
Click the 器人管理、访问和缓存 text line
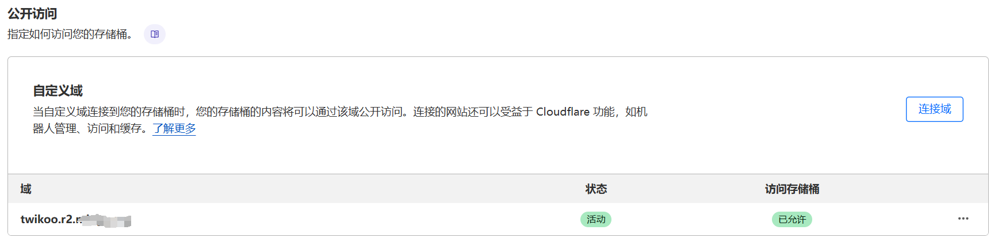pyautogui.click(x=87, y=128)
